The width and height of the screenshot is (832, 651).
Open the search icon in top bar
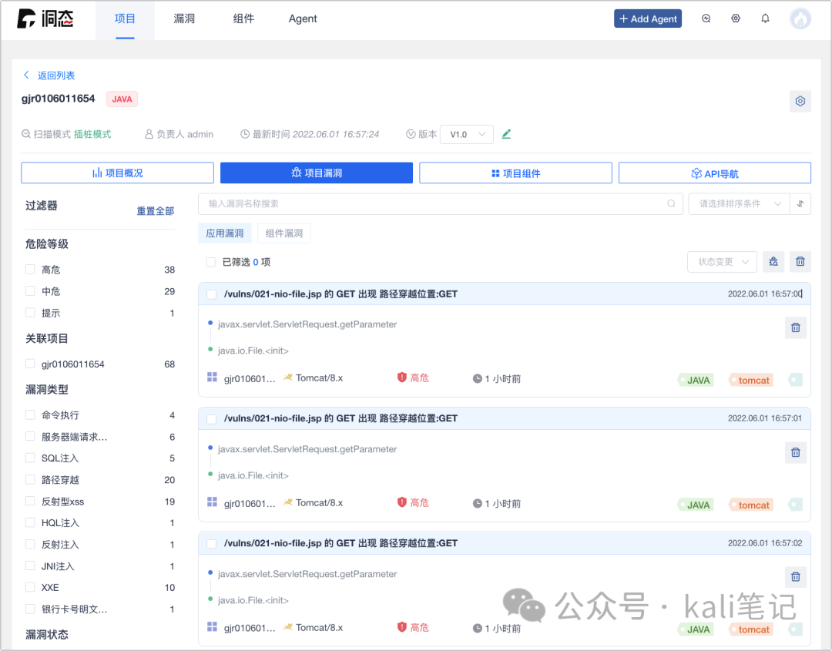click(706, 18)
